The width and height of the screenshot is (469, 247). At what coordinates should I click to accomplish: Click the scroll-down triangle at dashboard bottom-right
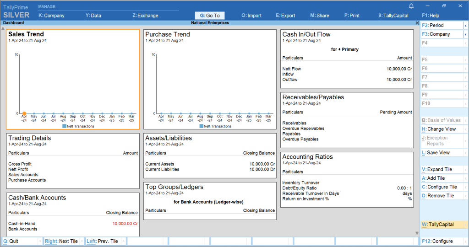tap(417, 233)
